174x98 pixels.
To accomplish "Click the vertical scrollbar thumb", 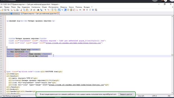I will tap(172, 55).
